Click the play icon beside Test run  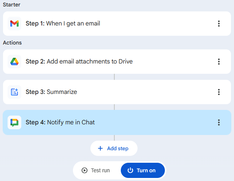(84, 170)
